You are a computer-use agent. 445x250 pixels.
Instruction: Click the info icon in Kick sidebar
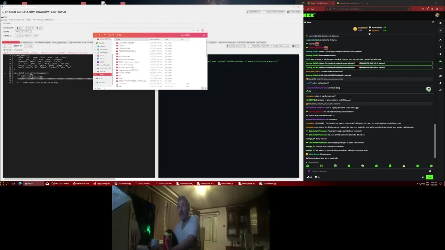[440, 23]
